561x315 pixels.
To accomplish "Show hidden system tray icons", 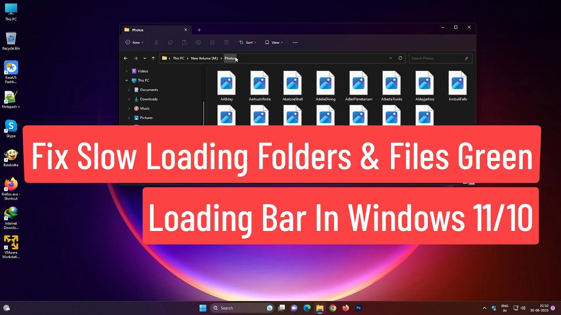I will tap(484, 308).
